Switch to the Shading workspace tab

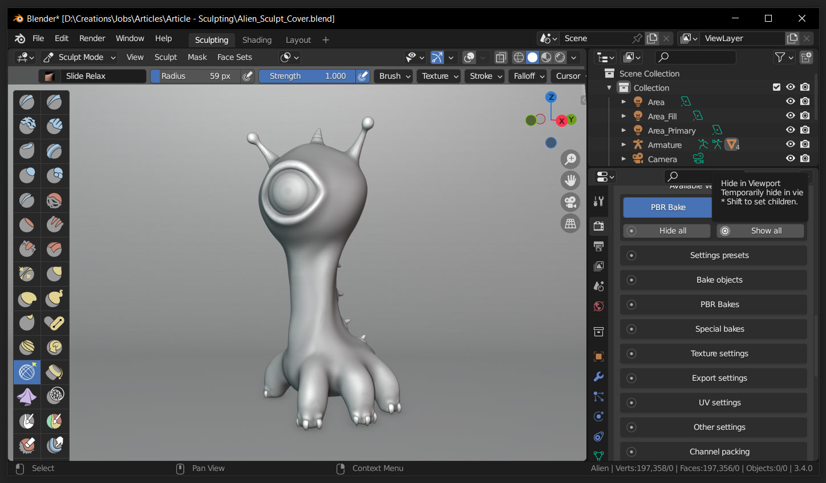click(257, 40)
